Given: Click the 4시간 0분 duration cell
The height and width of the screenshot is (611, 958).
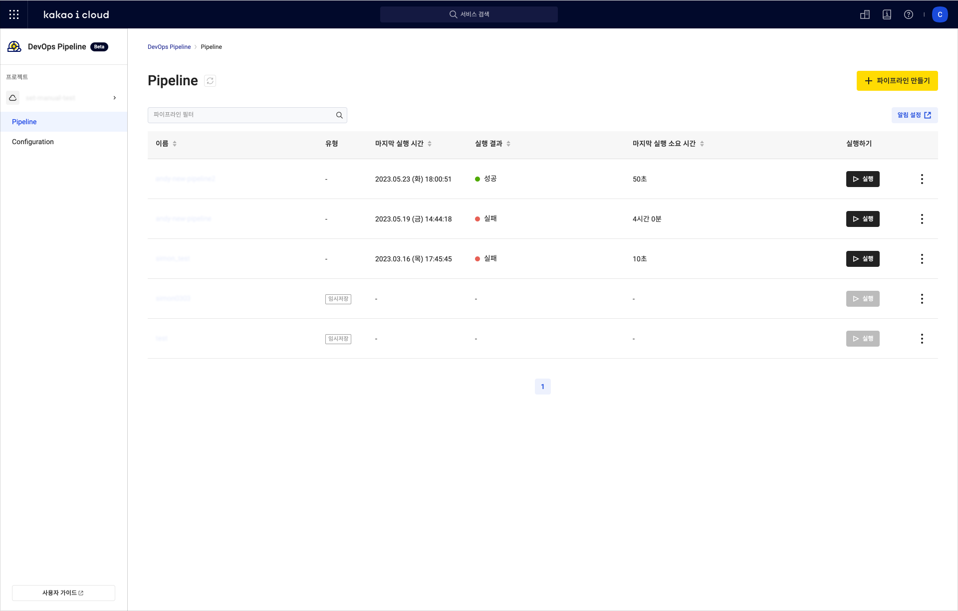Looking at the screenshot, I should tap(647, 219).
